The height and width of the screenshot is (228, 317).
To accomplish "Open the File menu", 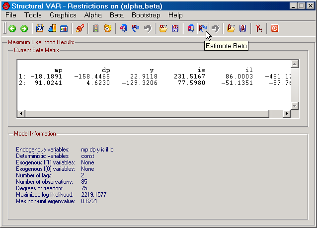I will [11, 15].
